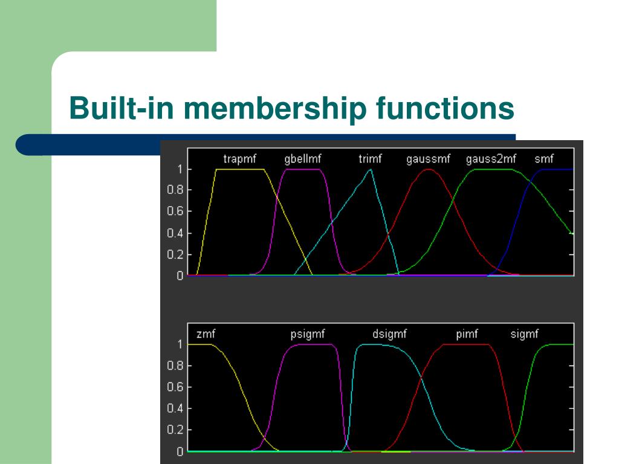Screen dimensions: 619x464
Task: Click the '0.4' y-axis value on the top plot
Action: point(175,233)
